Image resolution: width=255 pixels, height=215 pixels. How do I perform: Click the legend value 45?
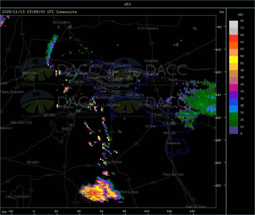point(242,77)
